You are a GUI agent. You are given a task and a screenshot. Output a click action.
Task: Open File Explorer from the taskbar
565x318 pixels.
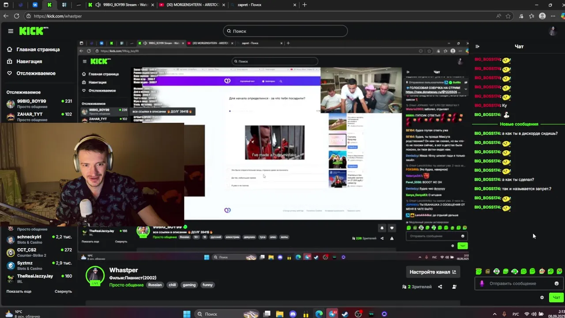[x=280, y=314]
